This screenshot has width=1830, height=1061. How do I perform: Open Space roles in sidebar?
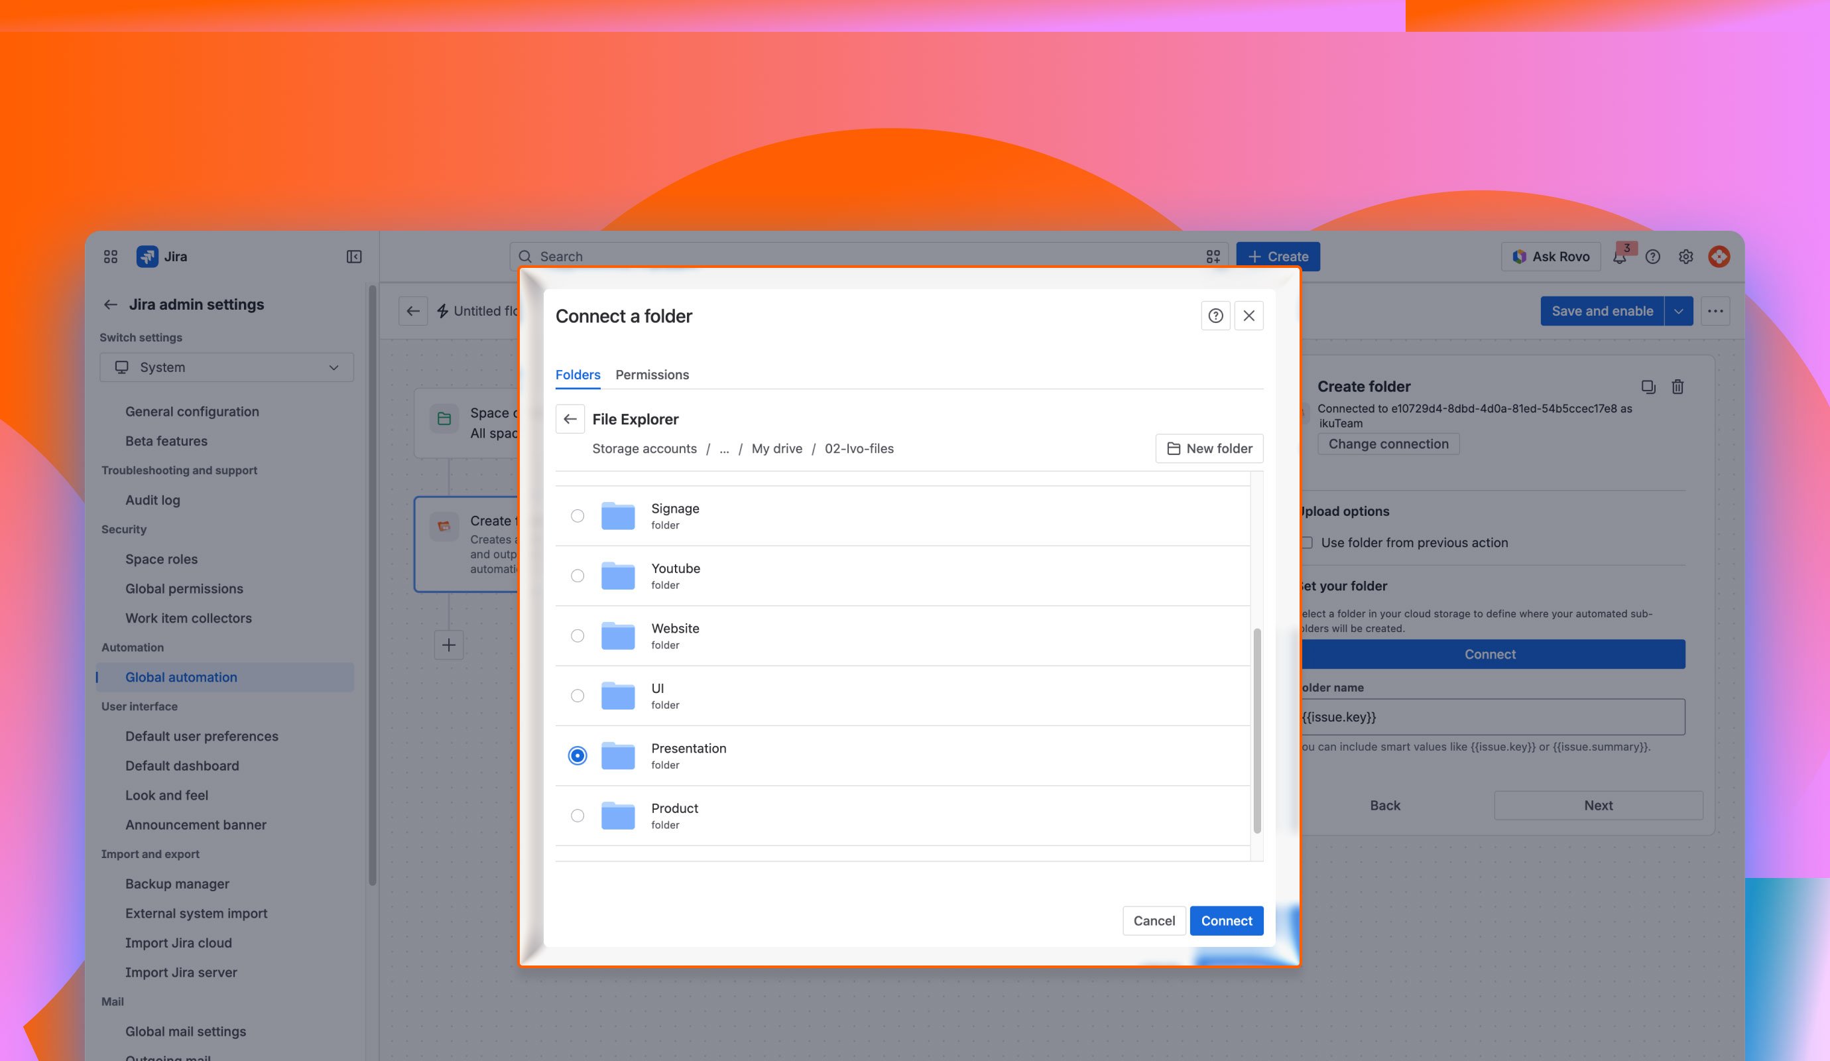point(161,559)
